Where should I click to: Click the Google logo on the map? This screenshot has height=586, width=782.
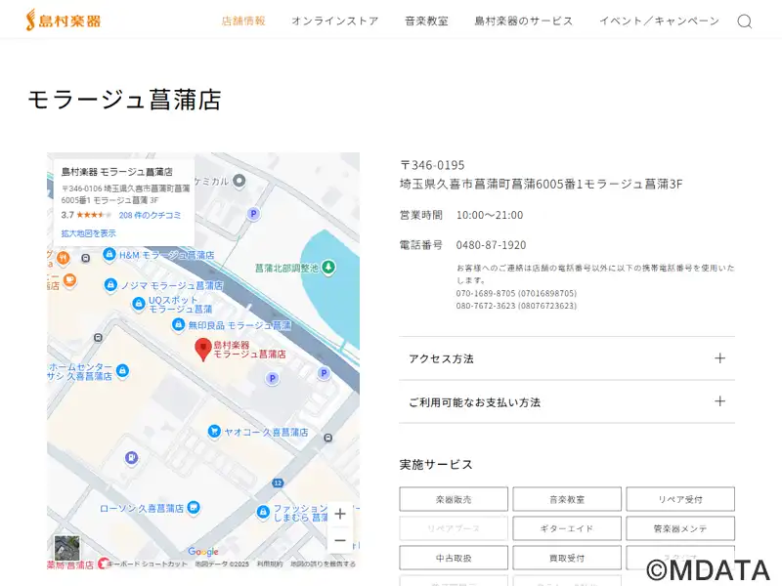(x=203, y=552)
